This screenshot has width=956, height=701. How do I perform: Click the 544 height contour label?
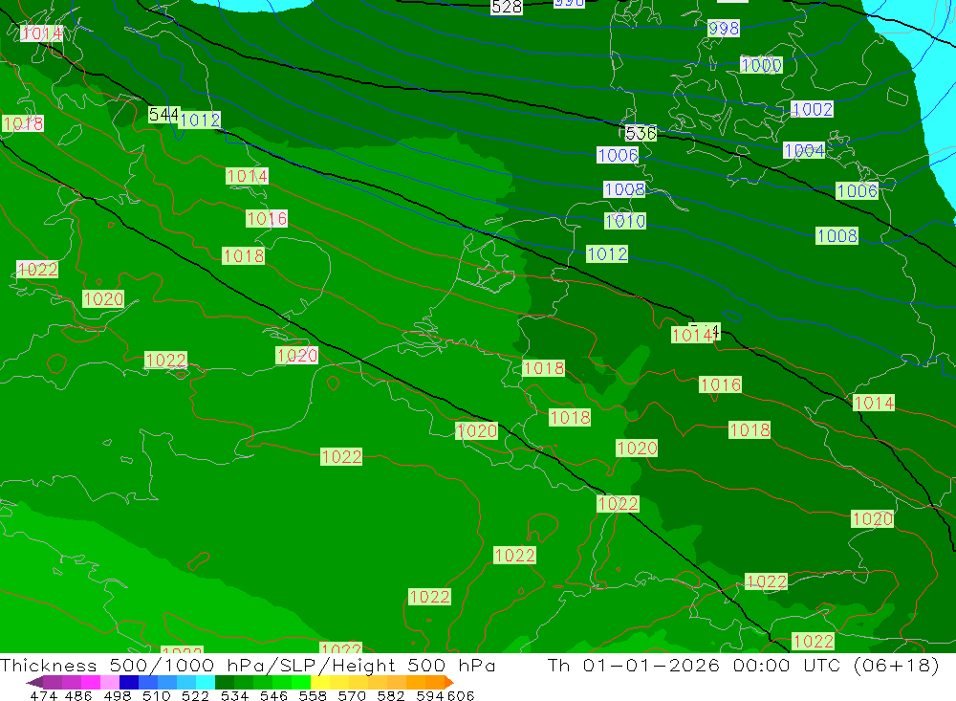coord(163,114)
